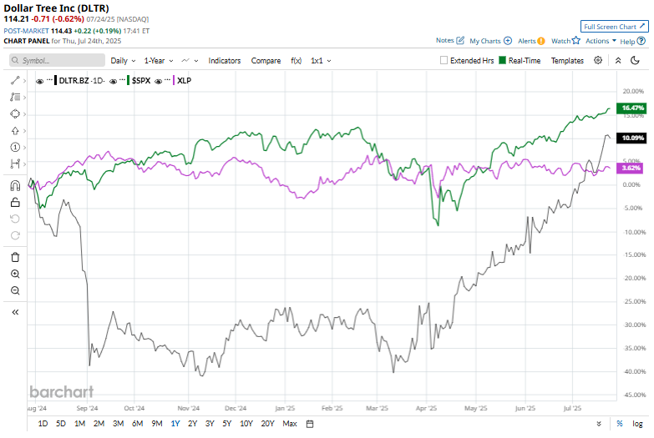Open chart Help
654x438 pixels.
coord(632,41)
